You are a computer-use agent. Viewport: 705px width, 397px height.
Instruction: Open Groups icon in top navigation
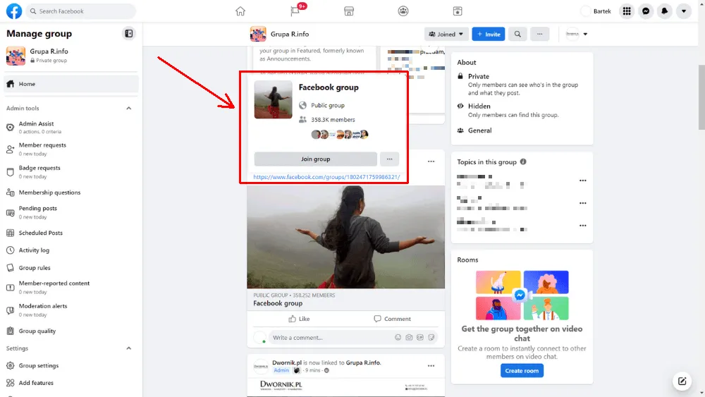403,11
